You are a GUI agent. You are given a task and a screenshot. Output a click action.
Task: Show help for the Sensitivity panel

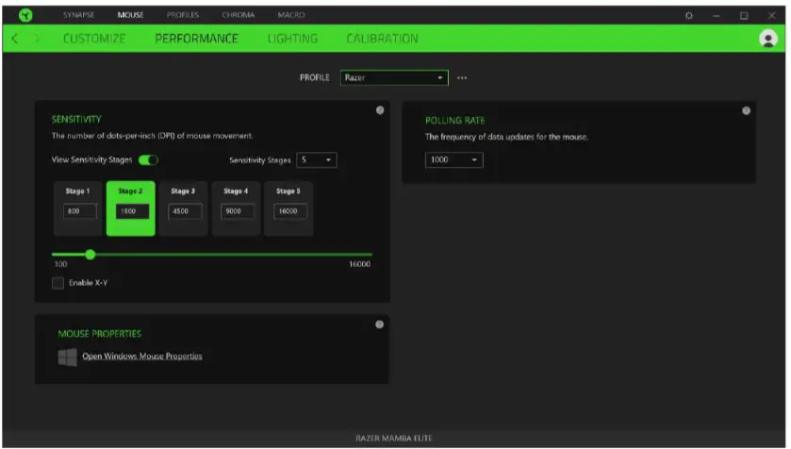(380, 110)
